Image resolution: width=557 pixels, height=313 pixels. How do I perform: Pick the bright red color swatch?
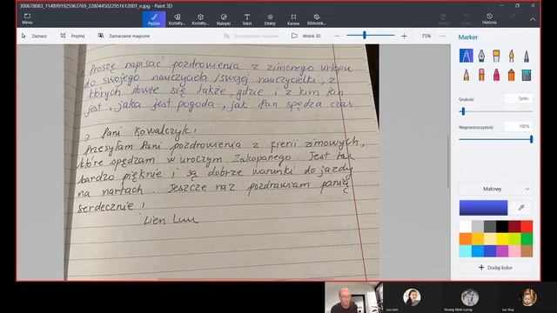[x=527, y=226]
